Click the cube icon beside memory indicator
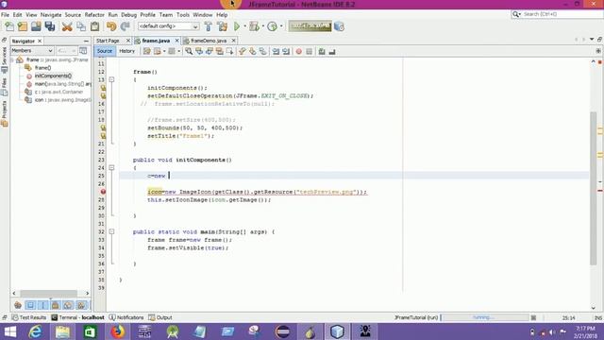 (339, 26)
